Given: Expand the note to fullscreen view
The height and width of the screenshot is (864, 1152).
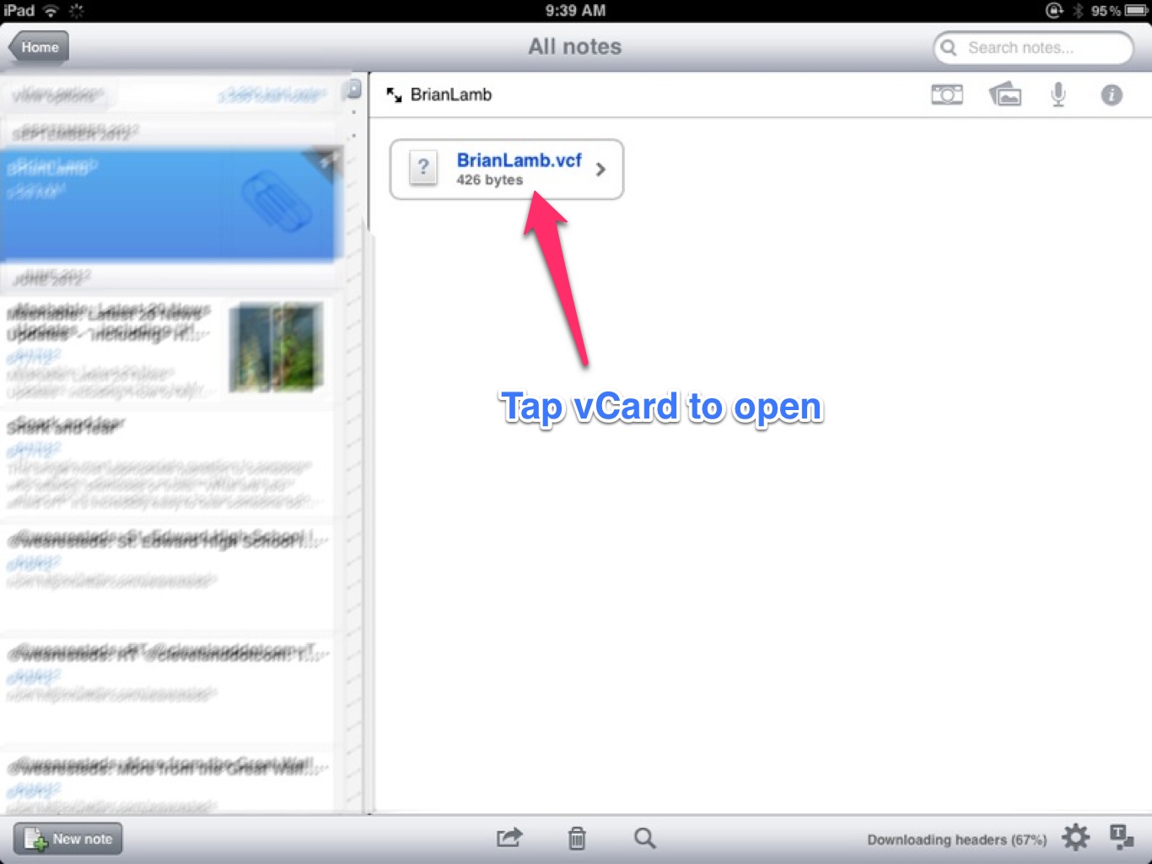Looking at the screenshot, I should 393,94.
